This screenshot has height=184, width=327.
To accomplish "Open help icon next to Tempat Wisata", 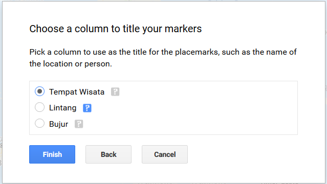I will coord(115,91).
